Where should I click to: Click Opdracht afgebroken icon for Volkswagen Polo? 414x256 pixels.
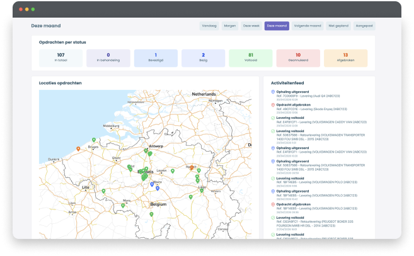[273, 204]
